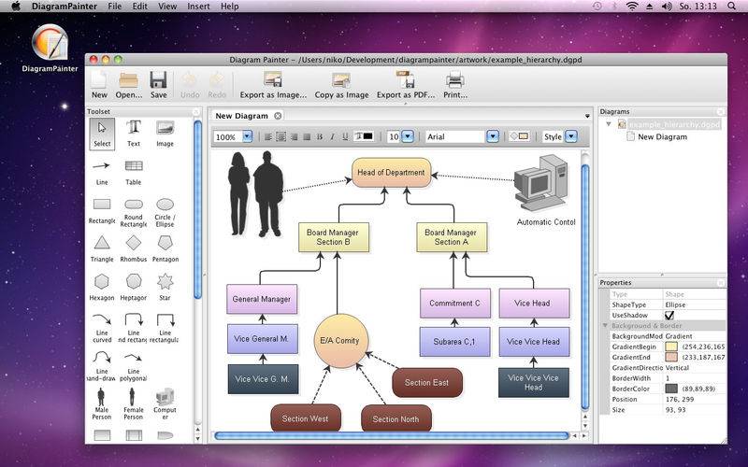Collapse the example_hierarchy.dgpd tree node
The width and height of the screenshot is (748, 467).
[x=609, y=124]
